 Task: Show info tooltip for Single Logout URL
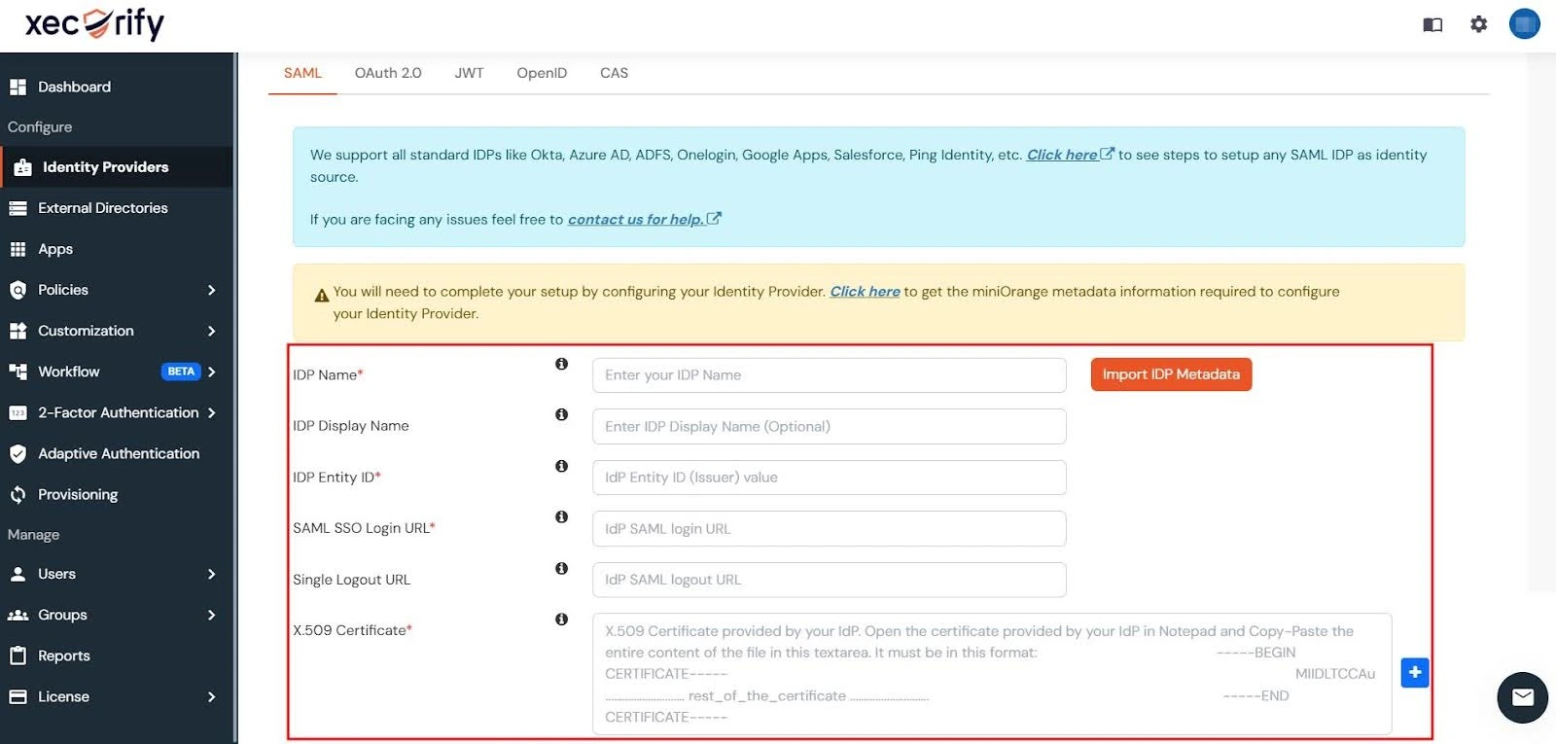coord(561,568)
